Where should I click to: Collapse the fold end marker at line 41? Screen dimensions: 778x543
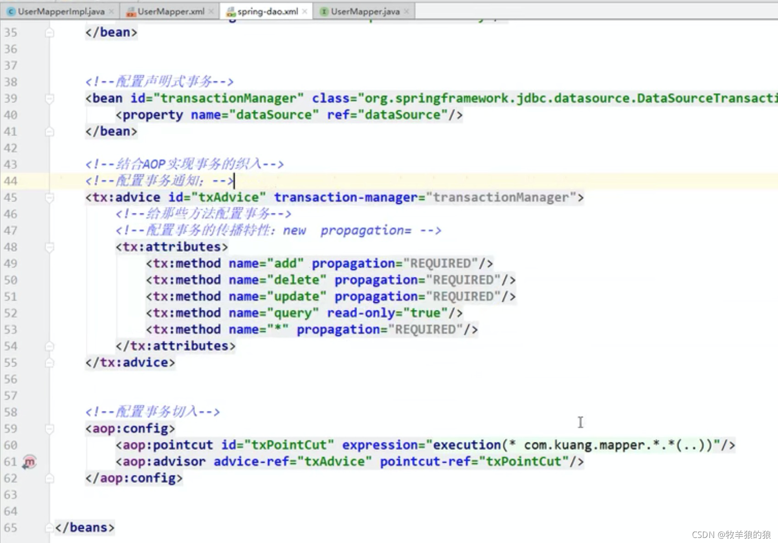pyautogui.click(x=50, y=132)
